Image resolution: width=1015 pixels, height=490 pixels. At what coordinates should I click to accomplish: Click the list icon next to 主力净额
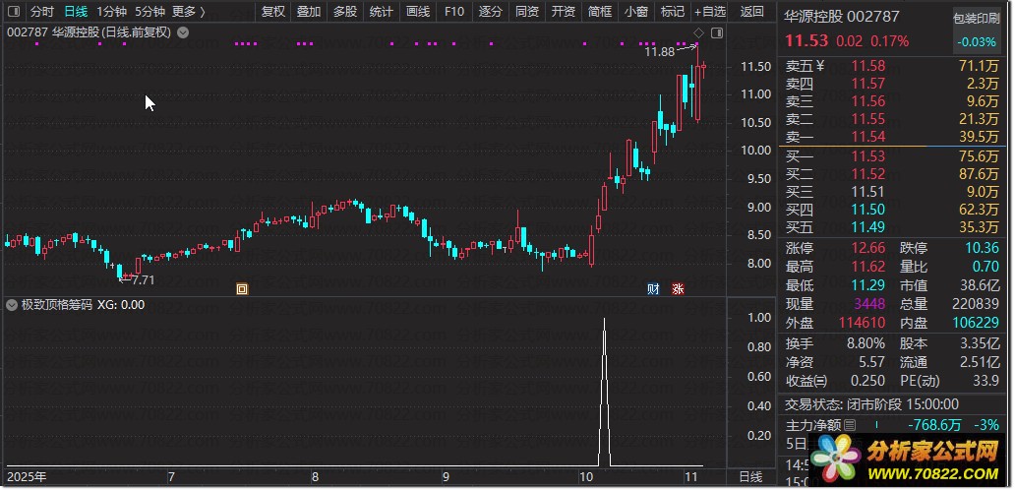click(850, 425)
